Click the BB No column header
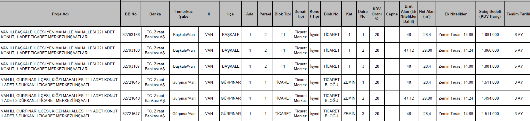The height and width of the screenshot is (121, 530). [131, 14]
